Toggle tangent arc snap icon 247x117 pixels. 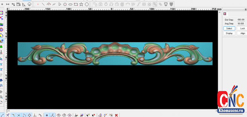coord(24,115)
